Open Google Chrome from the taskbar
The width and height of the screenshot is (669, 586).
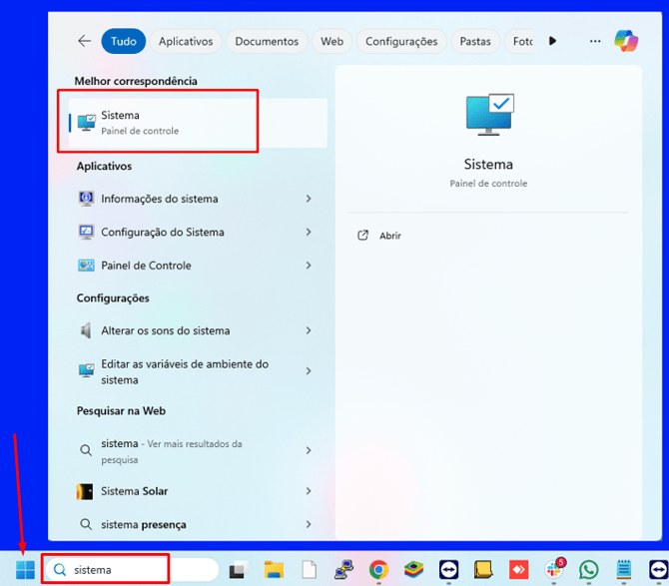point(378,570)
